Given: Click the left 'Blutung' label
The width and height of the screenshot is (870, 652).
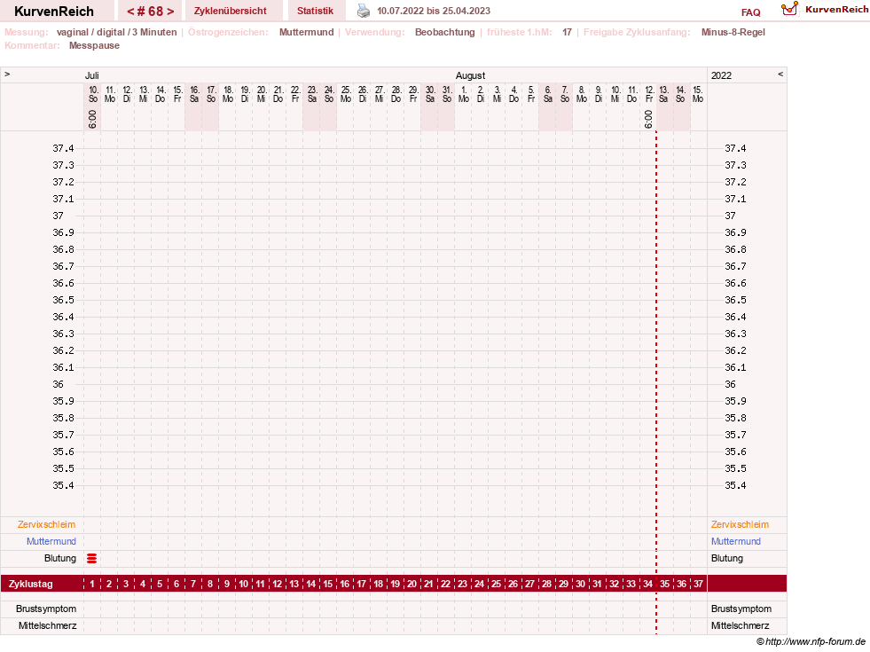Looking at the screenshot, I should pos(60,558).
